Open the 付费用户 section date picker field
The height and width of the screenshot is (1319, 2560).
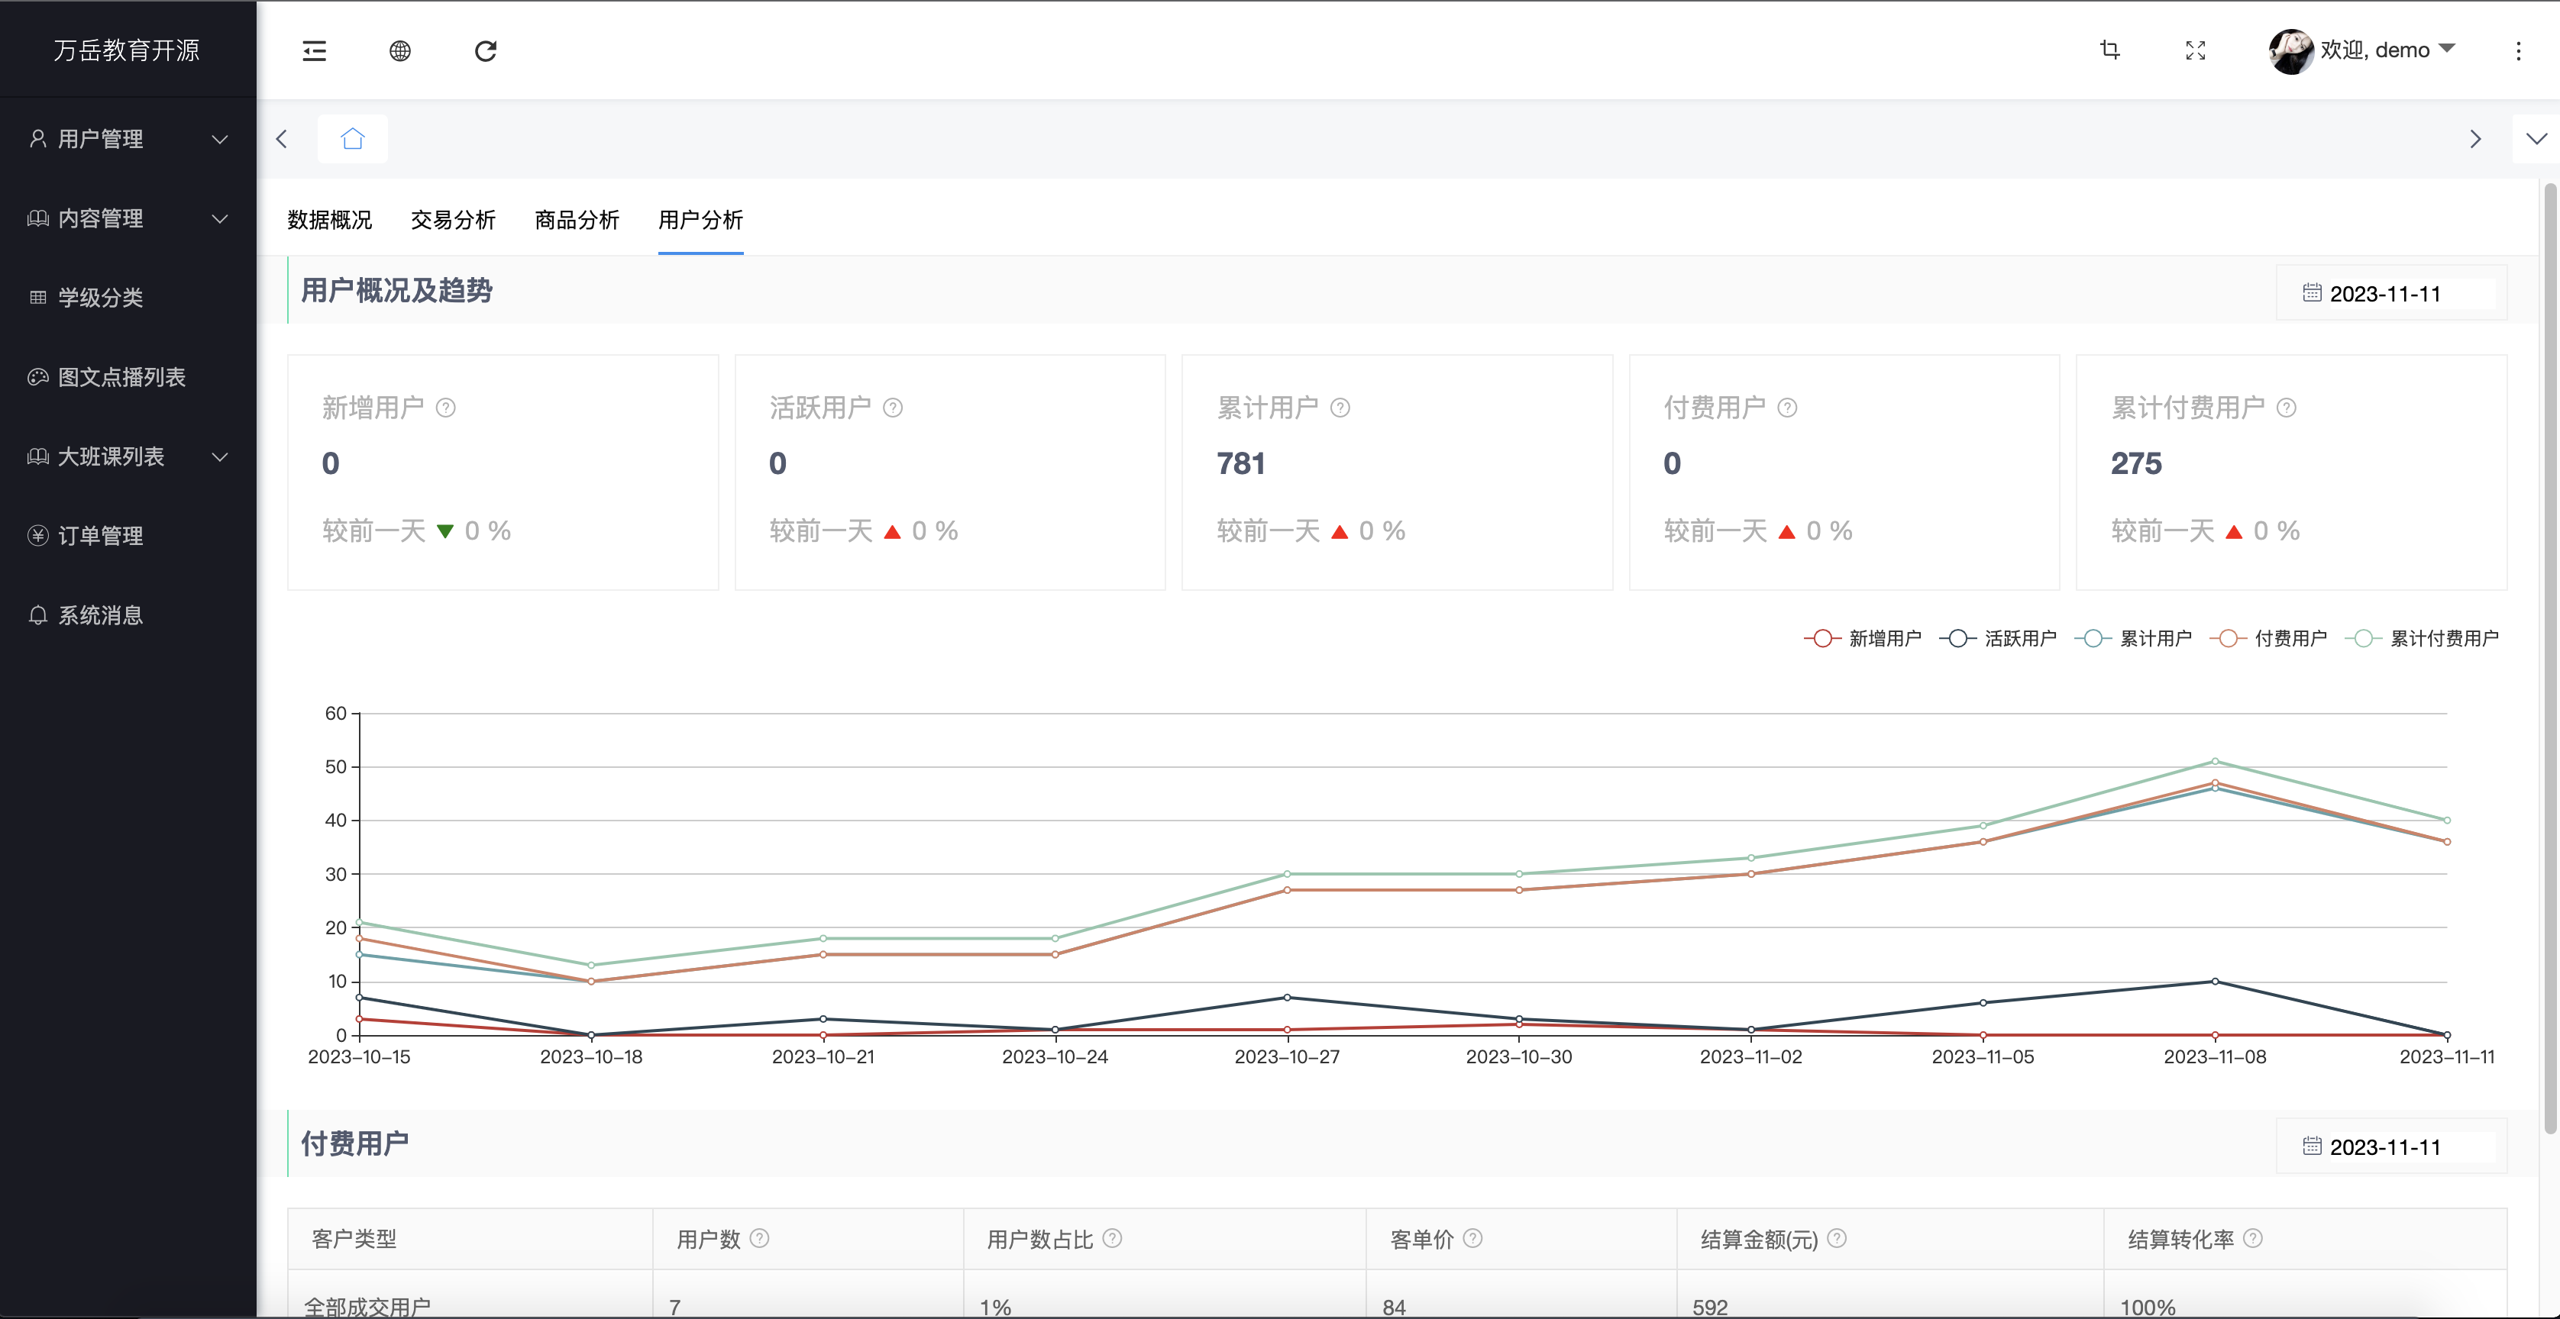point(2391,1146)
